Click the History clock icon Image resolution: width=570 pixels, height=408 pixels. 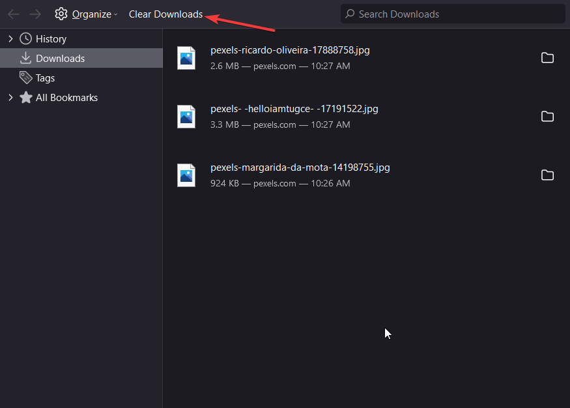tap(25, 38)
